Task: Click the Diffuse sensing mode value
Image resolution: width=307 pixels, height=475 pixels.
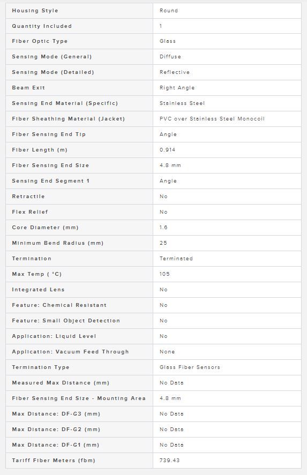Action: pos(170,57)
